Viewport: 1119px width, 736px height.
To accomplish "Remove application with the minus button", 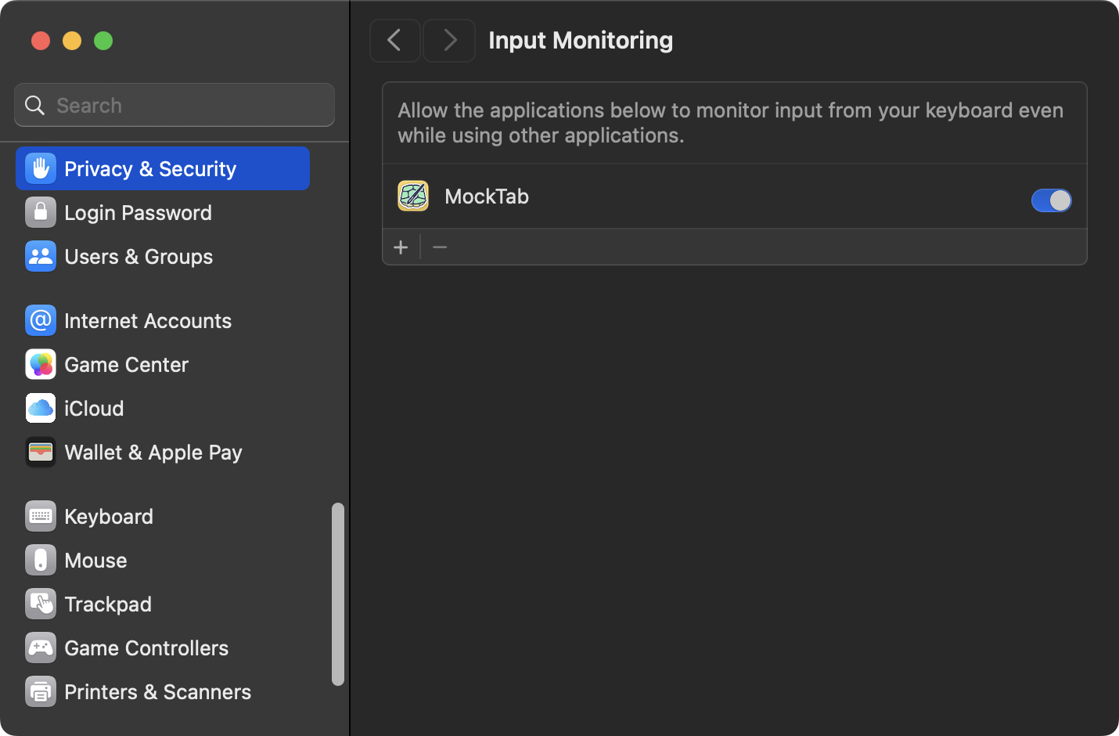I will click(x=440, y=247).
